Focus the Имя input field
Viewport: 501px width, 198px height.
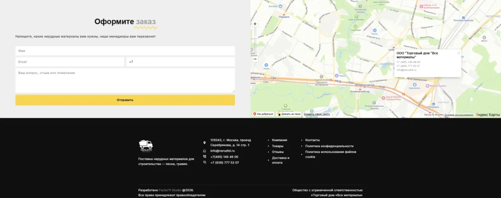coord(125,51)
